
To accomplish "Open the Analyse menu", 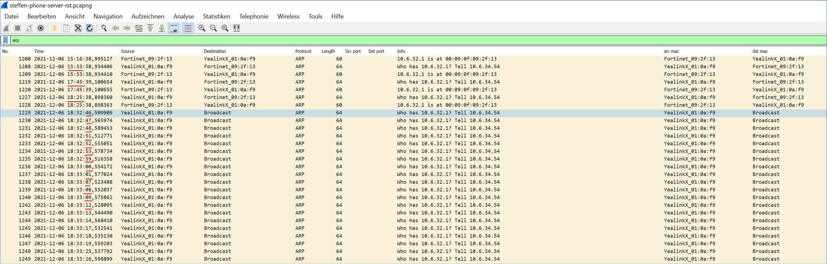I will (x=184, y=16).
